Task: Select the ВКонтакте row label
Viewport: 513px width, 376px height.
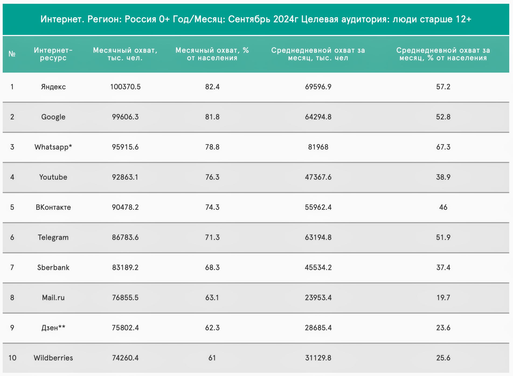Action: click(53, 207)
